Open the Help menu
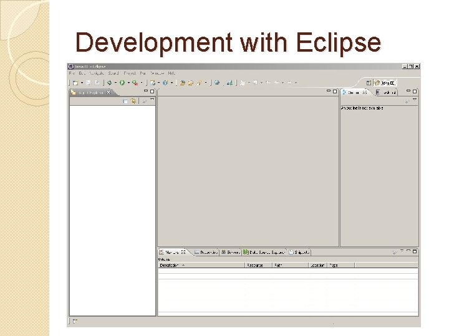Screen dimensions: 449x336 point(171,73)
